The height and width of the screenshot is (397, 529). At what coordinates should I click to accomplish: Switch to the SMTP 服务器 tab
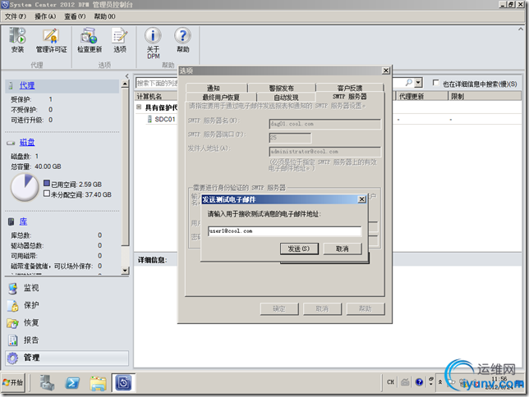tap(350, 97)
